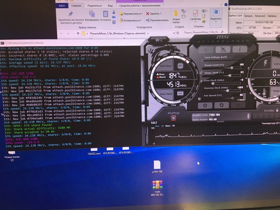Toggle the power and temp limit link

[201, 72]
